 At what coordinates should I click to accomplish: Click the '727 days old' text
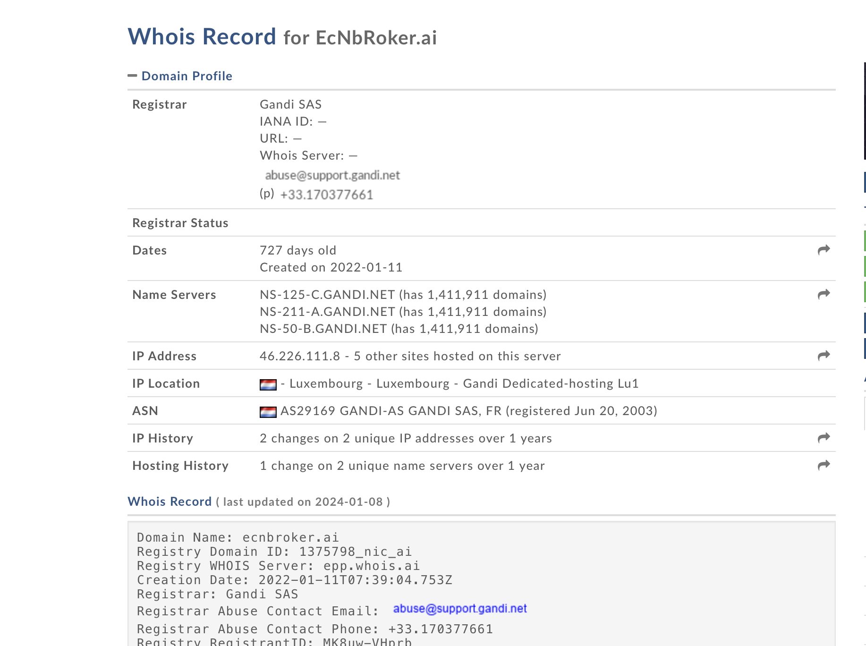(x=298, y=250)
